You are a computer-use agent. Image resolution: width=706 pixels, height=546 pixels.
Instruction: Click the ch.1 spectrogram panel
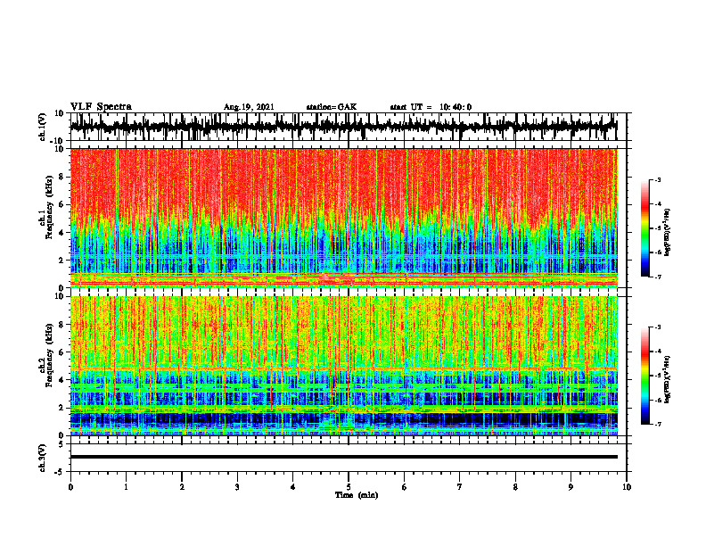pos(343,218)
